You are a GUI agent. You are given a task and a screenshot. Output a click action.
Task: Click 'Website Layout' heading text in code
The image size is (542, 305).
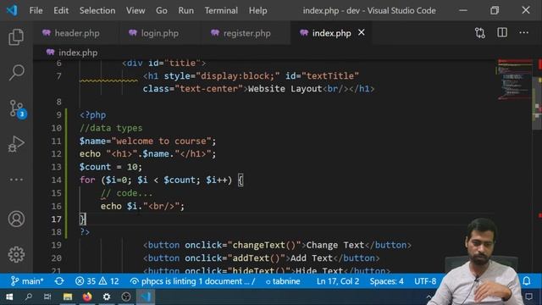[285, 89]
